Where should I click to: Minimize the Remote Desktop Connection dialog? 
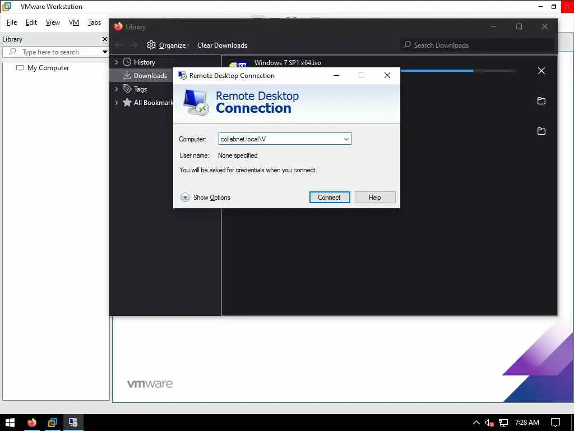336,75
